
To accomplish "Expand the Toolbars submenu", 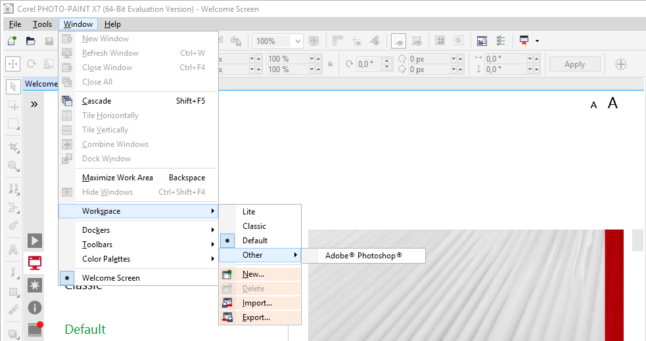I will 138,245.
